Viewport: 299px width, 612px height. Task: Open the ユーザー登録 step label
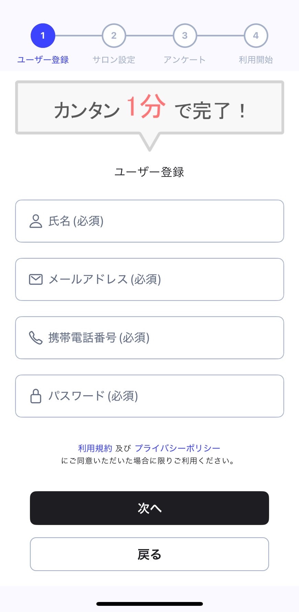(x=43, y=60)
